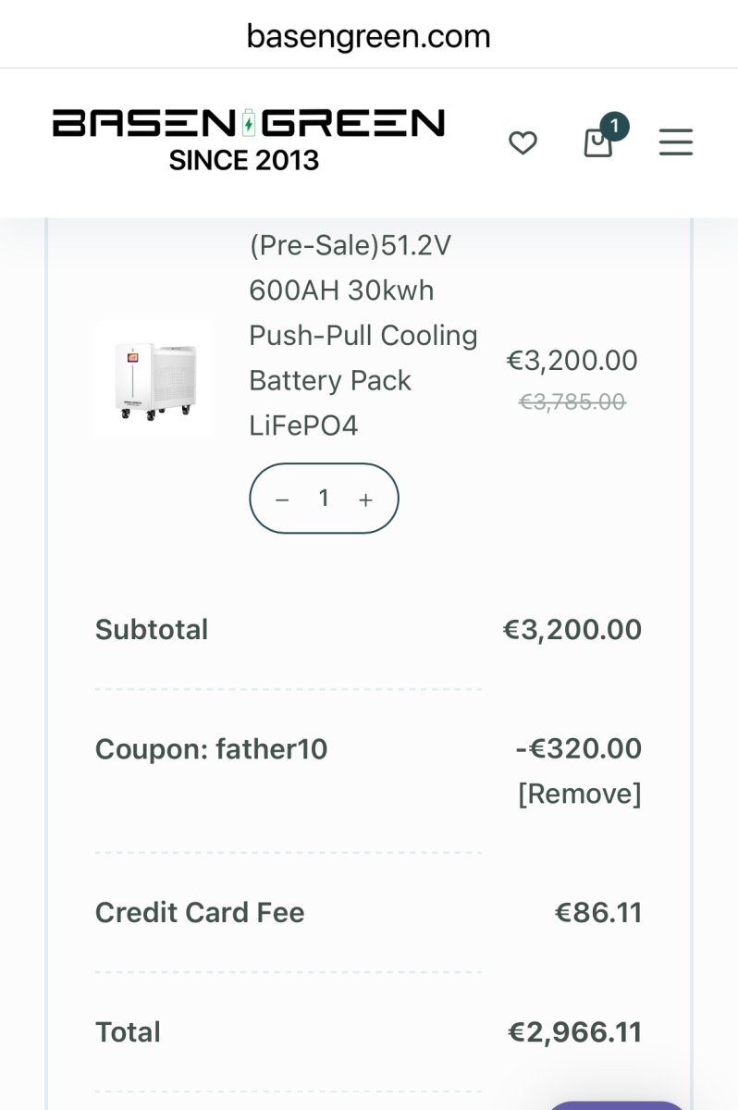Decrease quantity with the minus button

coord(283,499)
